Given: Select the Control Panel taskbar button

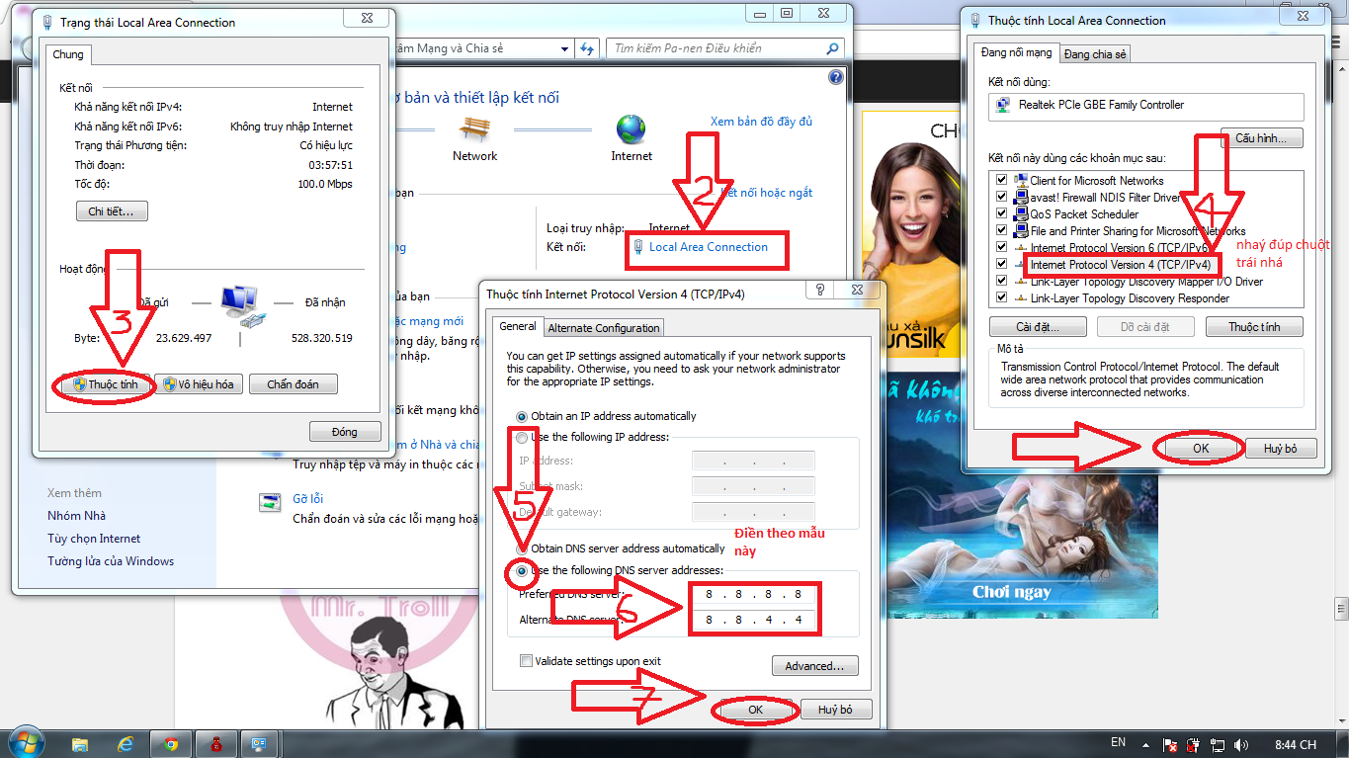Looking at the screenshot, I should [261, 744].
